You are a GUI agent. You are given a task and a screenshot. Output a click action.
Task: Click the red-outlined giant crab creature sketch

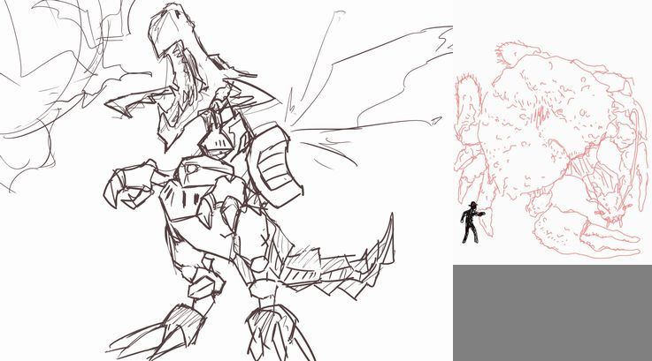click(551, 149)
